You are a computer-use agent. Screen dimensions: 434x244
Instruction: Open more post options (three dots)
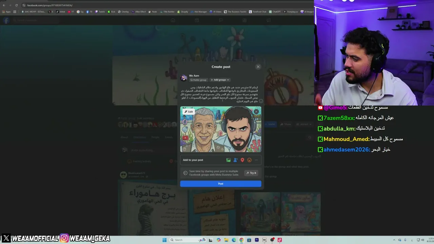tap(256, 160)
